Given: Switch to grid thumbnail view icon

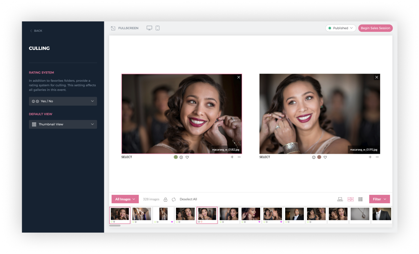Looking at the screenshot, I should [360, 199].
